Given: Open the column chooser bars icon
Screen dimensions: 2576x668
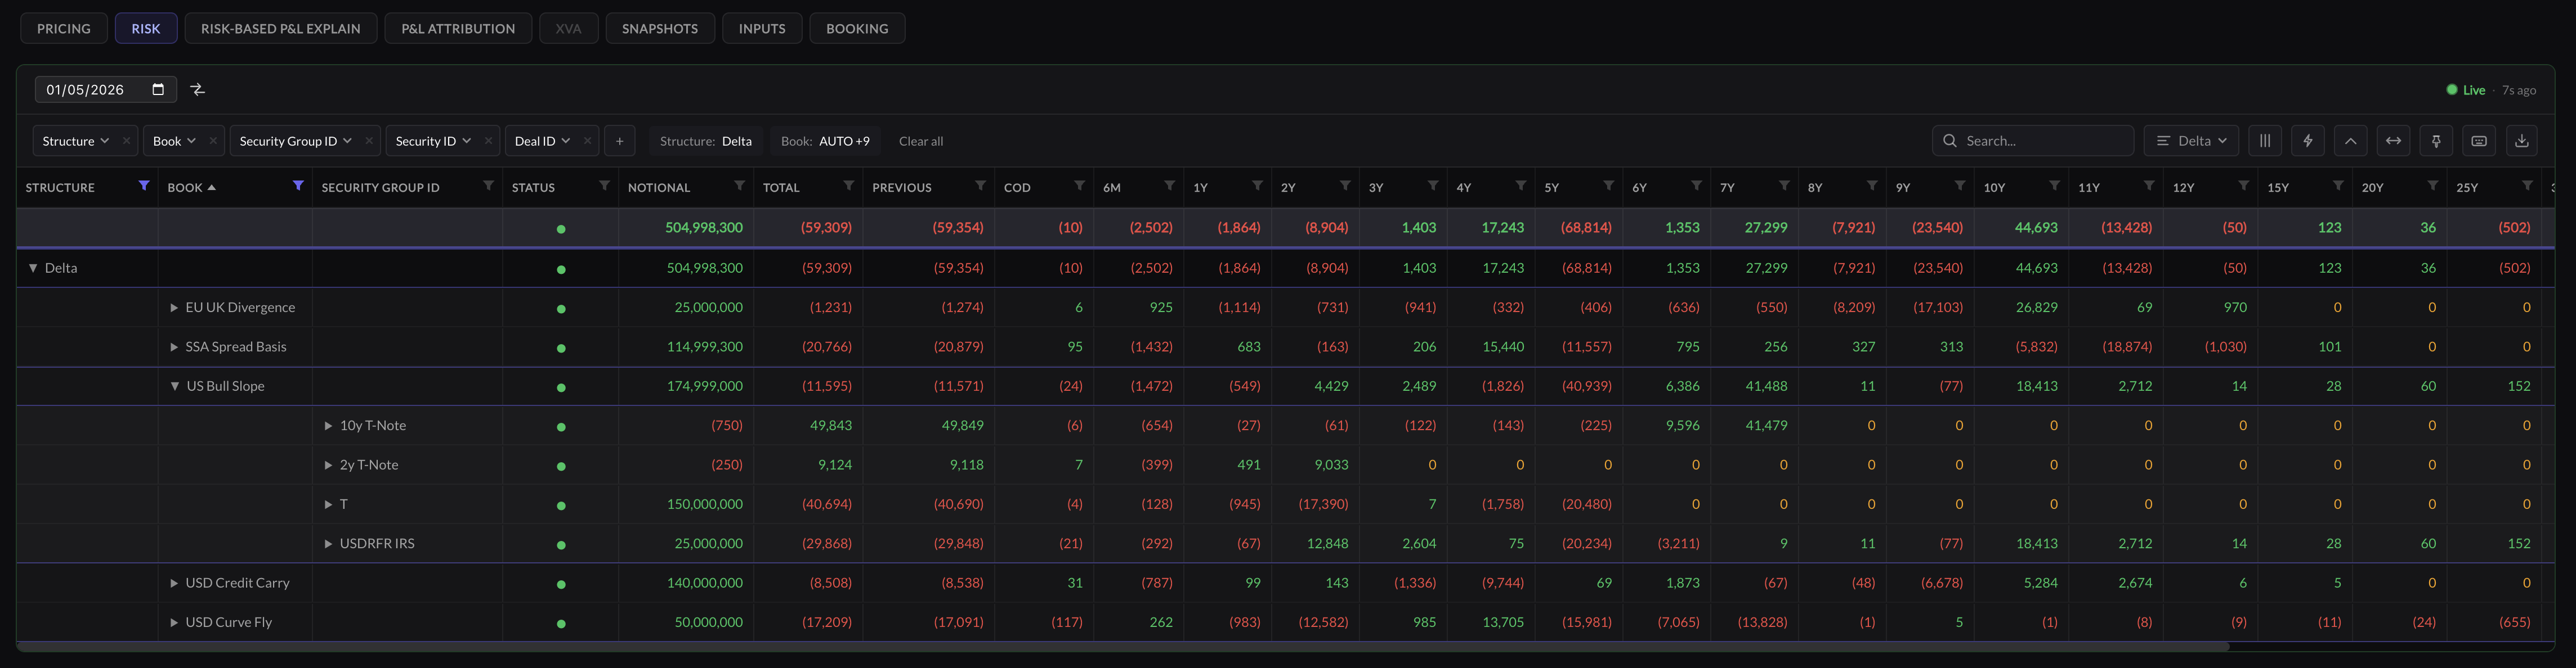Looking at the screenshot, I should [2265, 141].
